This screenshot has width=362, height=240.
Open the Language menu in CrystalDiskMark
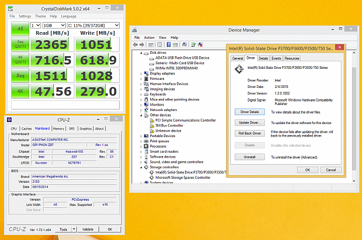(x=68, y=16)
